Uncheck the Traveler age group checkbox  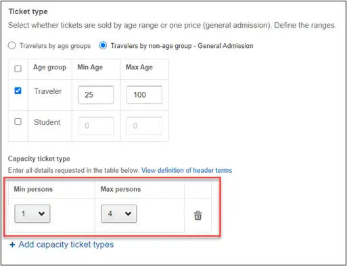pos(18,90)
